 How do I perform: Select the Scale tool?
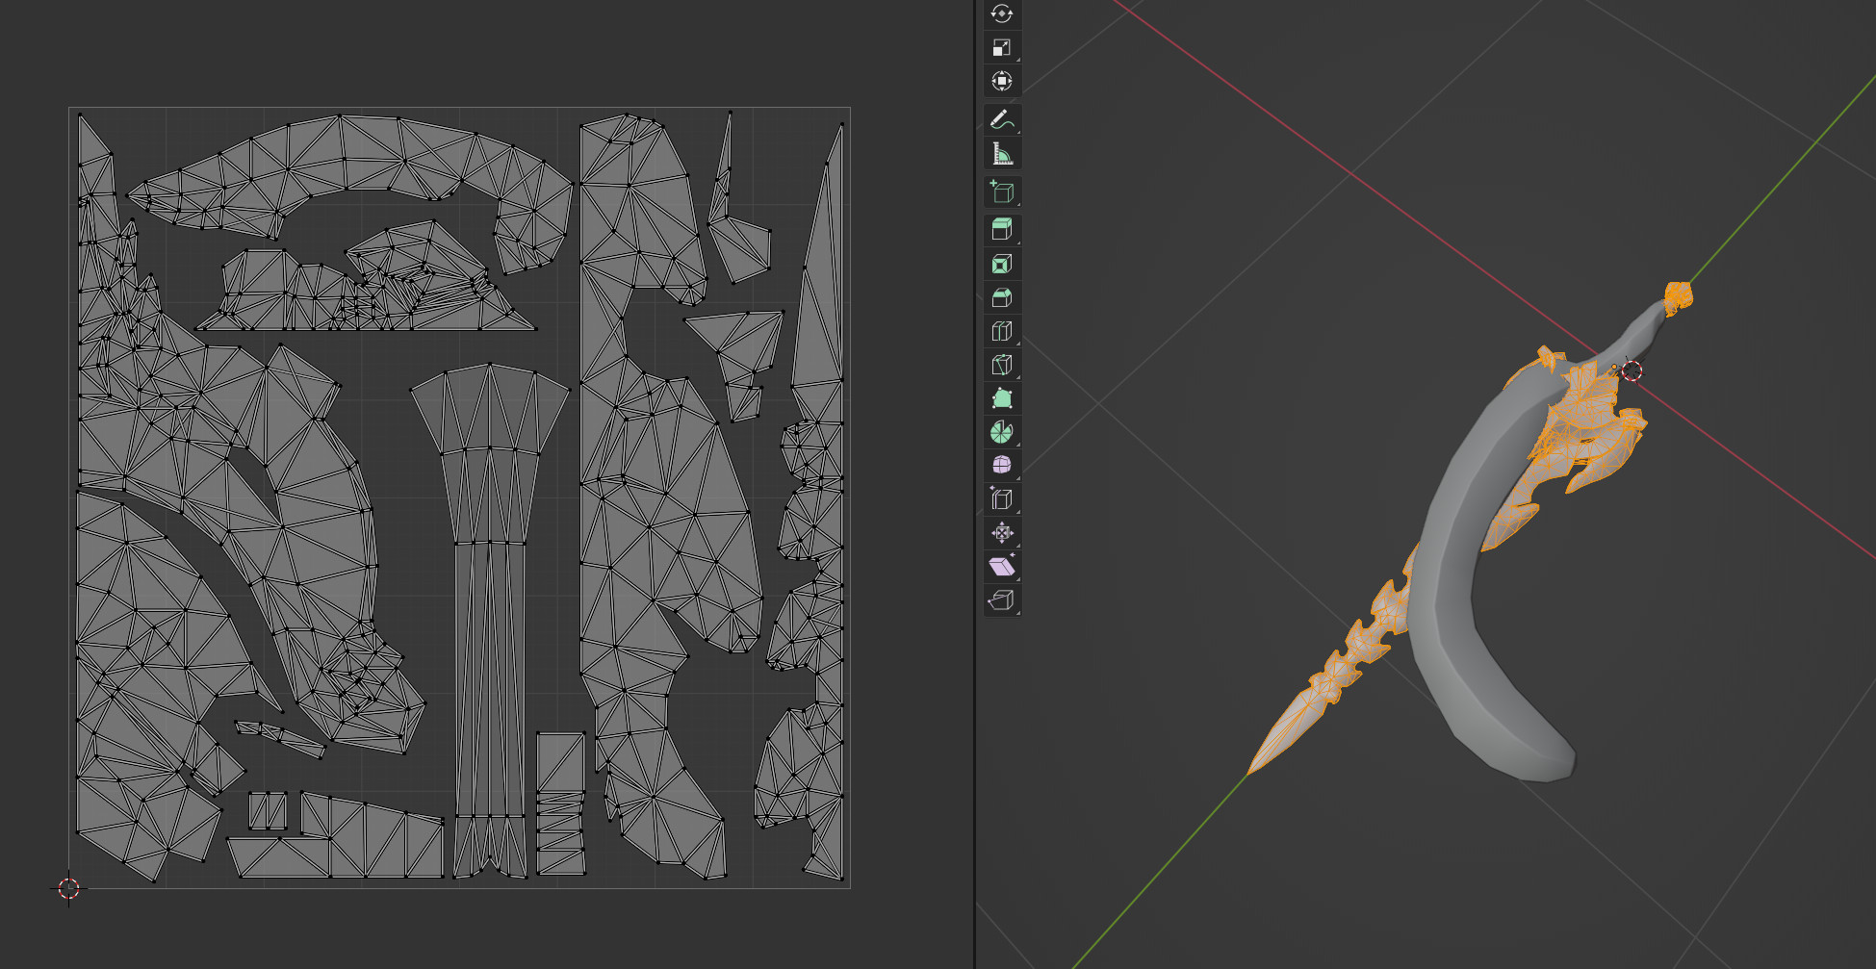(1001, 47)
